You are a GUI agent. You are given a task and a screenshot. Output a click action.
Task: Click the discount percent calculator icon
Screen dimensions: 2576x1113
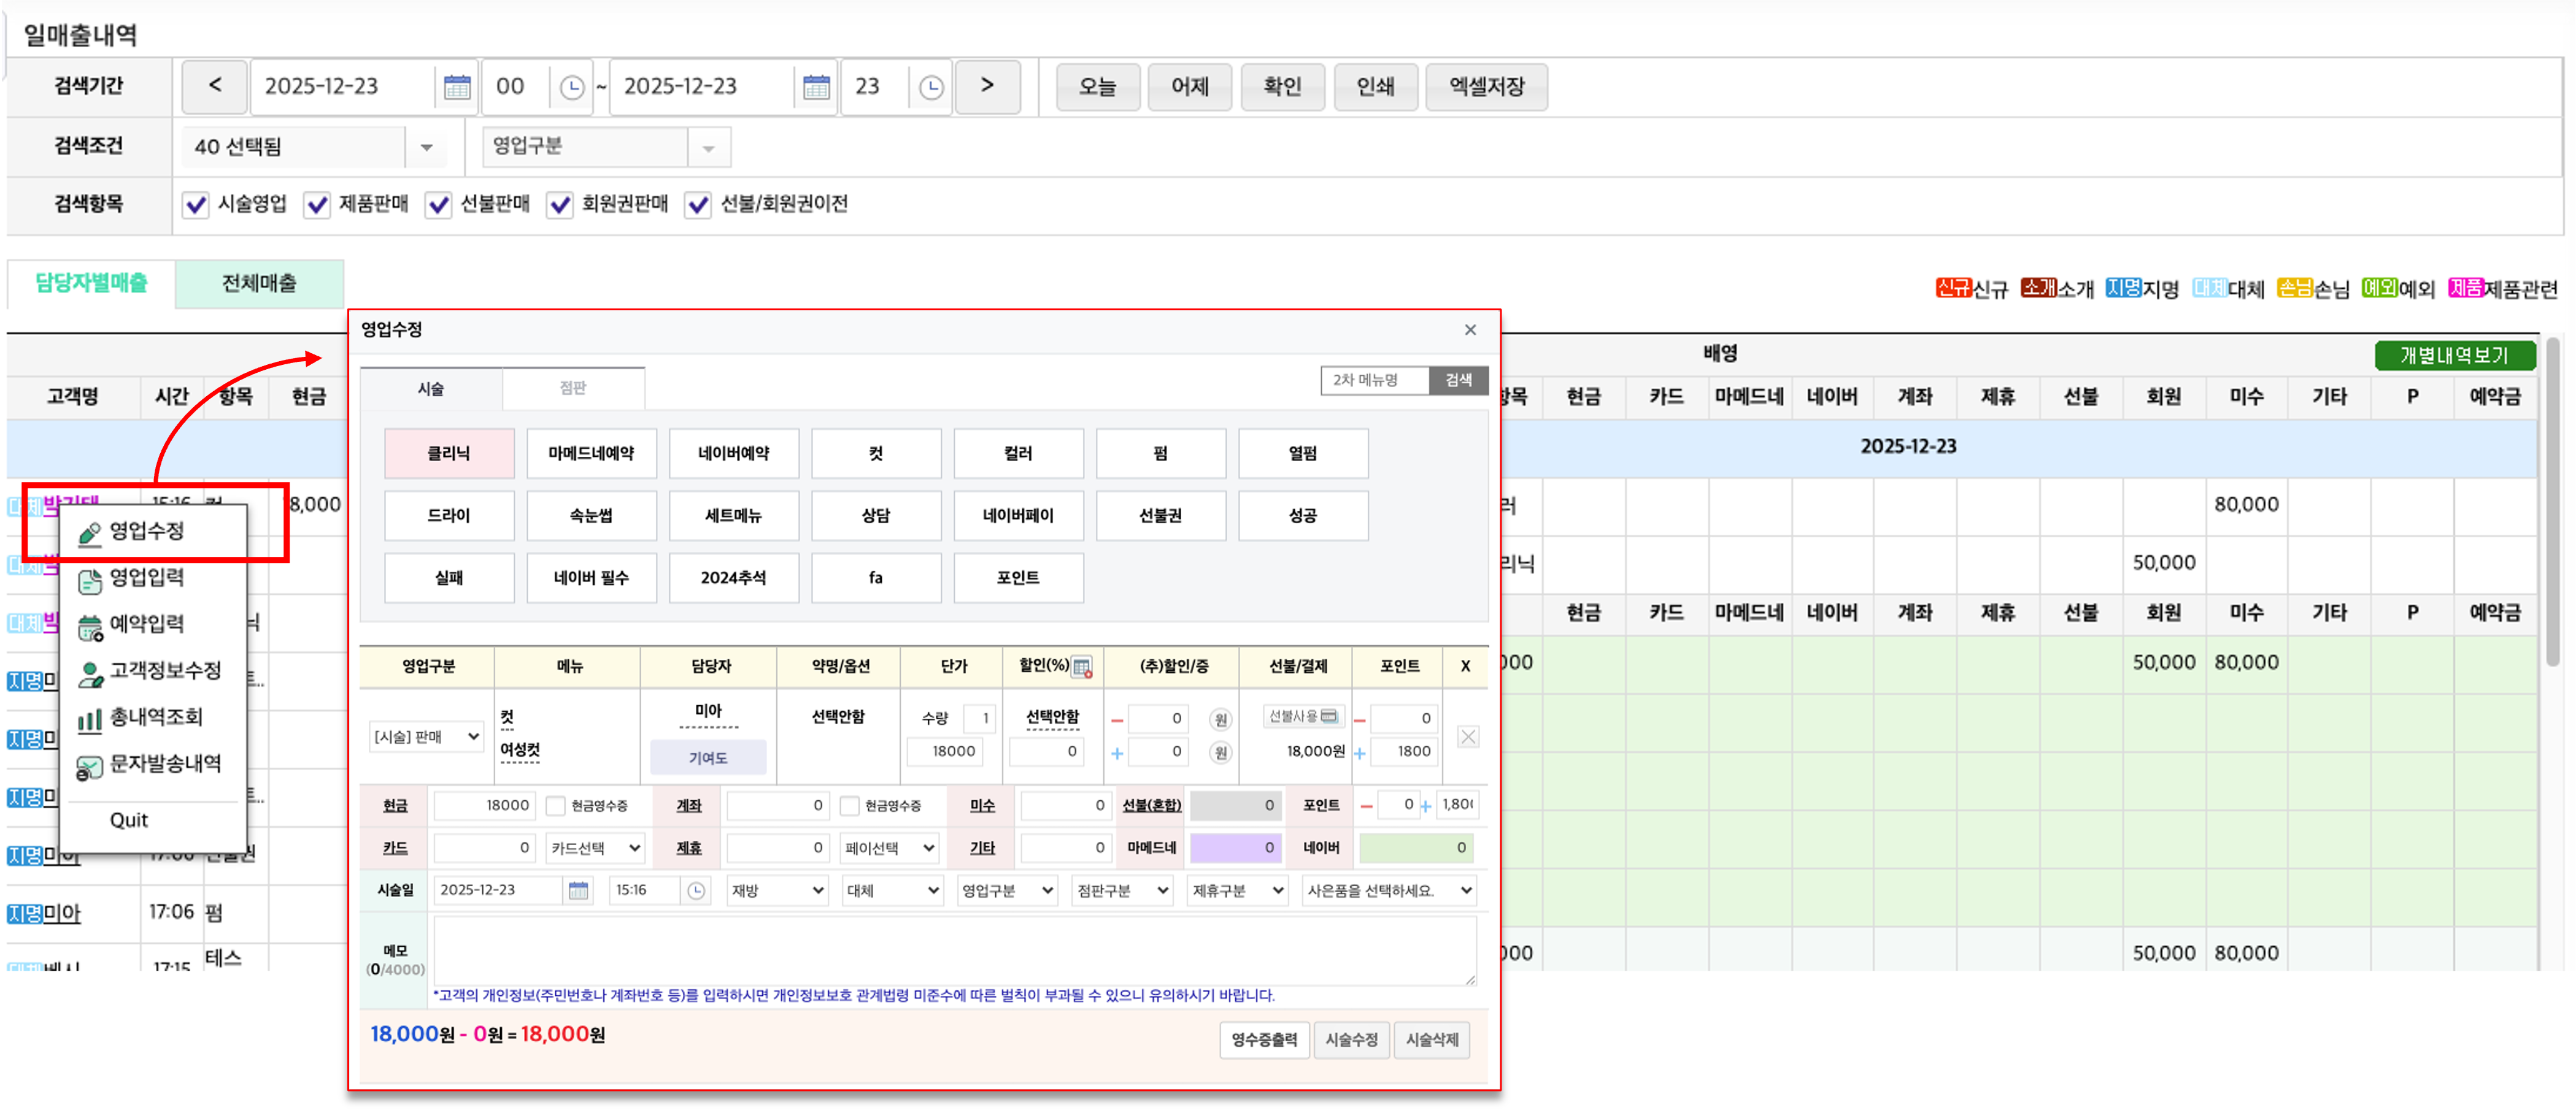1081,667
